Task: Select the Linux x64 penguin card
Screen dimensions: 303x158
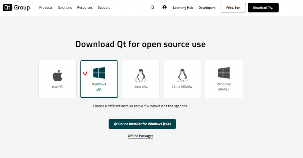Action: [141, 79]
